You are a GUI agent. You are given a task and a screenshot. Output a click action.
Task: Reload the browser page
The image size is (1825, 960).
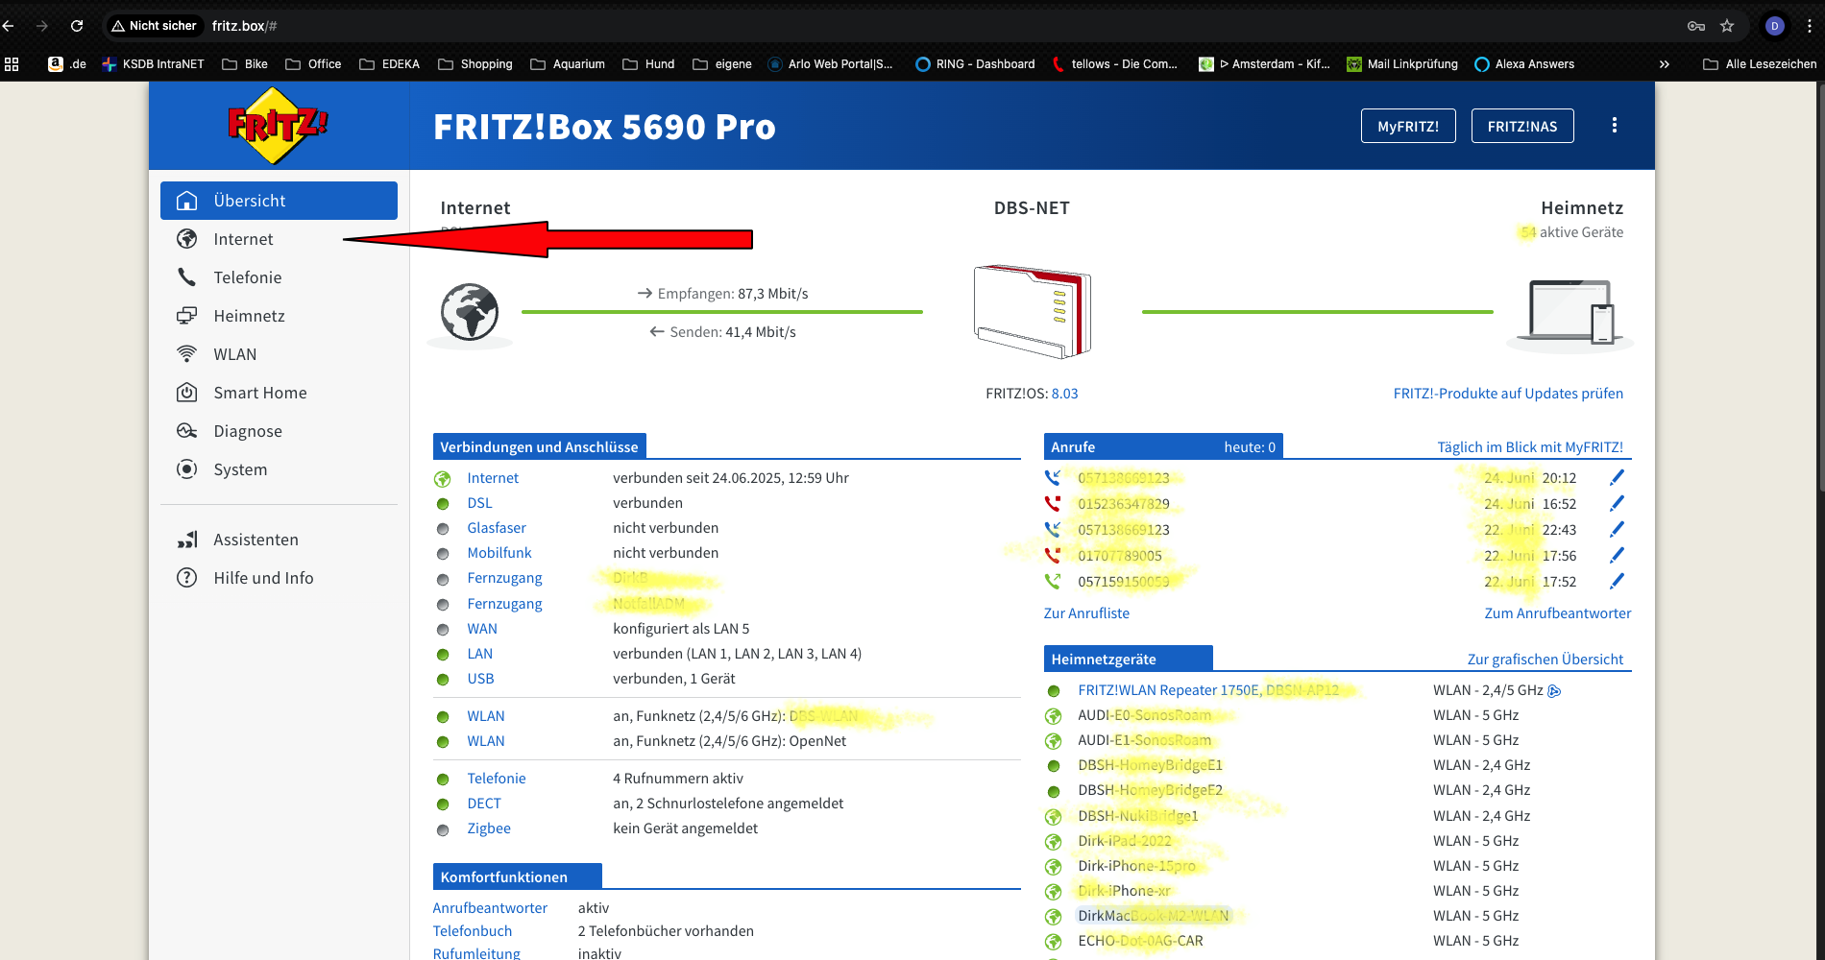coord(77,26)
